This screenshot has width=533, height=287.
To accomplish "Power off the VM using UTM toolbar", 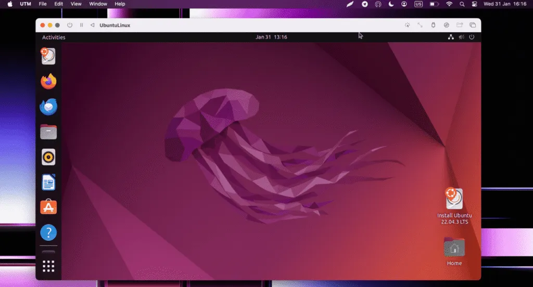I will point(70,25).
